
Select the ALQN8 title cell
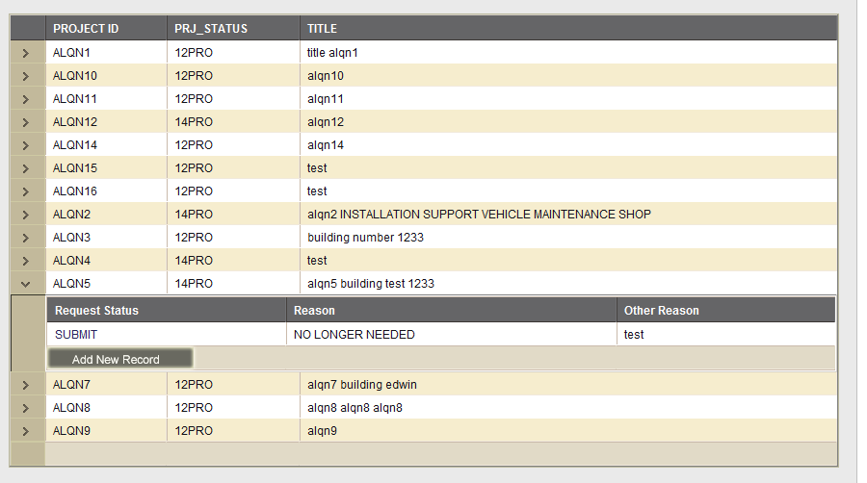pos(355,408)
